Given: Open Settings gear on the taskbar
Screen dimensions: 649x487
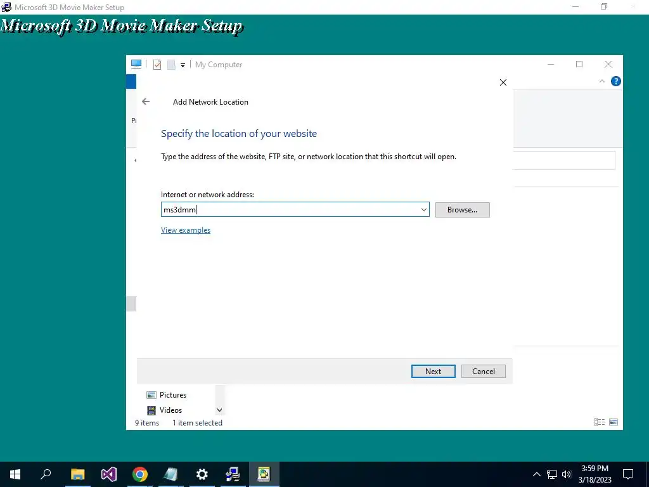Looking at the screenshot, I should [202, 474].
